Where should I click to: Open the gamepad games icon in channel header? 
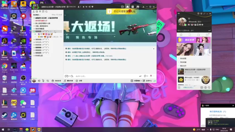click(138, 7)
